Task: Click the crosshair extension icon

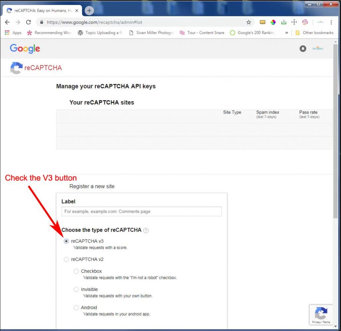Action: (294, 22)
